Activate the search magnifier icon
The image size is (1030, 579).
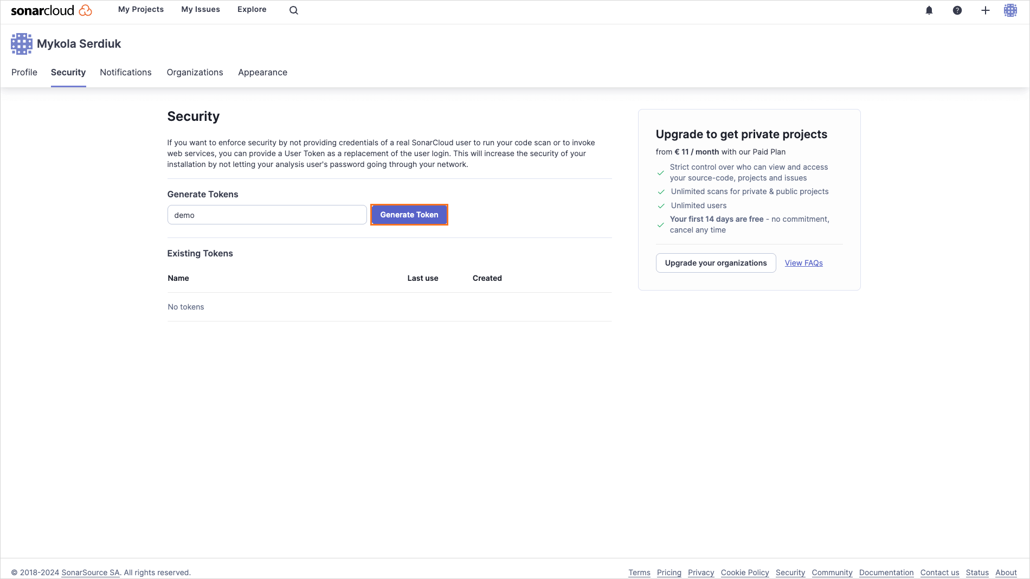(293, 10)
